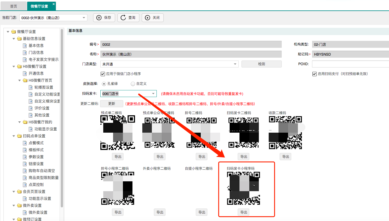The image size is (389, 221).
Task: Export the 排号小程序二维码 via 导出
Action: (118, 212)
